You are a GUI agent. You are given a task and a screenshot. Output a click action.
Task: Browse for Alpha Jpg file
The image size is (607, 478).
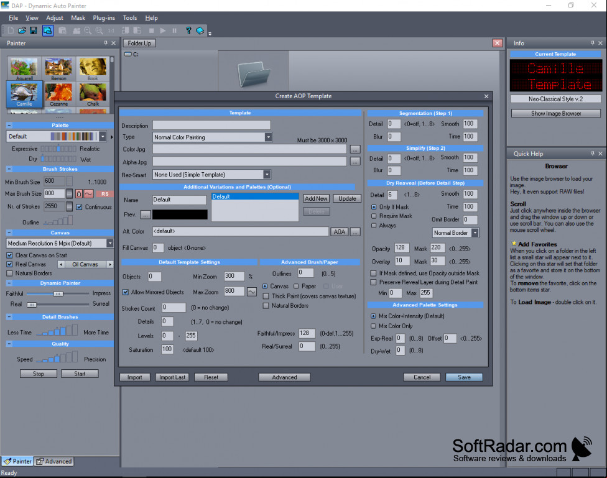[x=355, y=162]
